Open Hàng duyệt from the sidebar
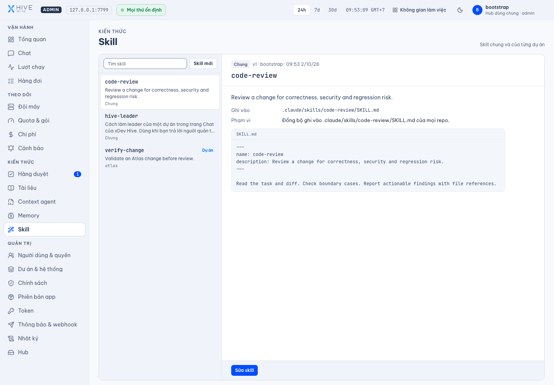This screenshot has height=385, width=554. coord(44,174)
